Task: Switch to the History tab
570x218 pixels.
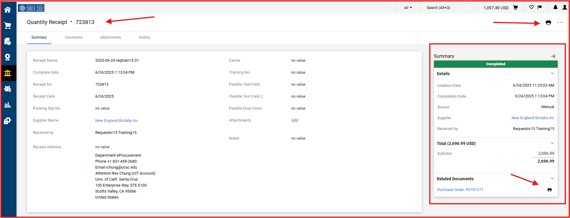Action: (144, 37)
